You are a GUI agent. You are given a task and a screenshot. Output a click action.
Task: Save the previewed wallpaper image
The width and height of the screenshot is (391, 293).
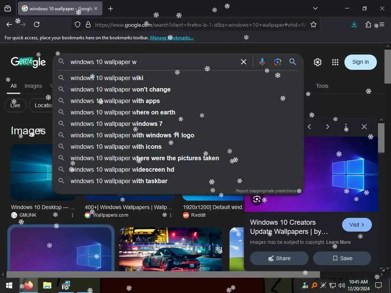click(x=342, y=258)
